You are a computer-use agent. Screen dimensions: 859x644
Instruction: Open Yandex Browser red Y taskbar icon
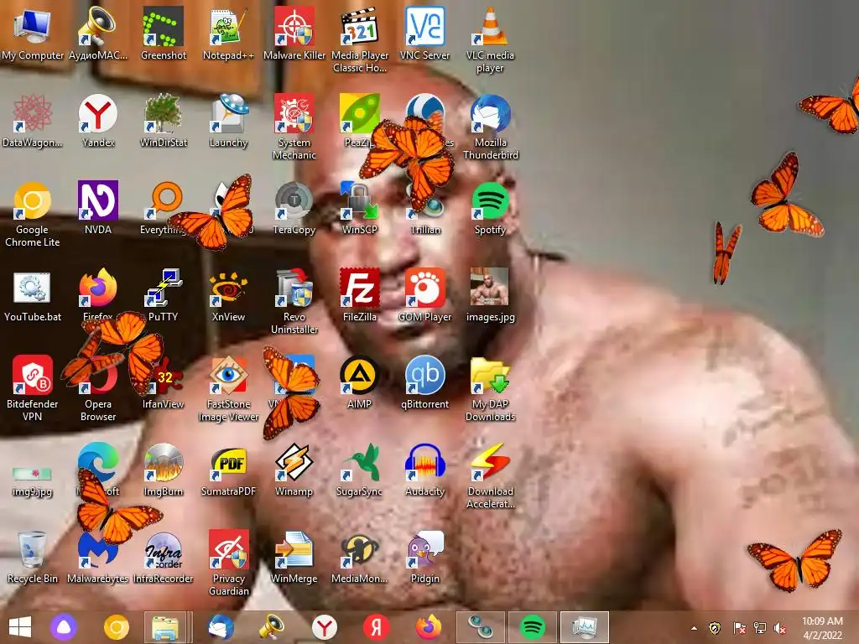click(x=325, y=627)
